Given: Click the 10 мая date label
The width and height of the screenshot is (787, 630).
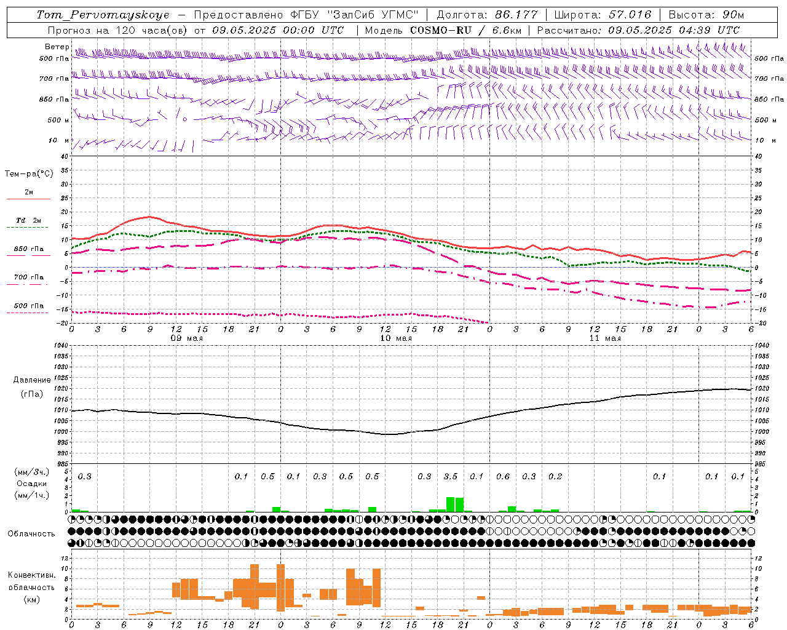Looking at the screenshot, I should tap(395, 338).
